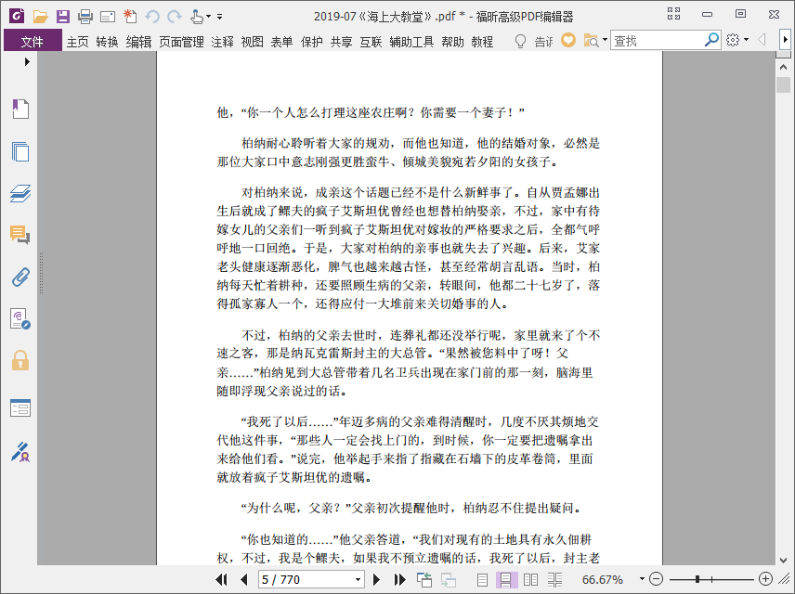
Task: Open the Pages thumbnails panel
Action: 20,151
